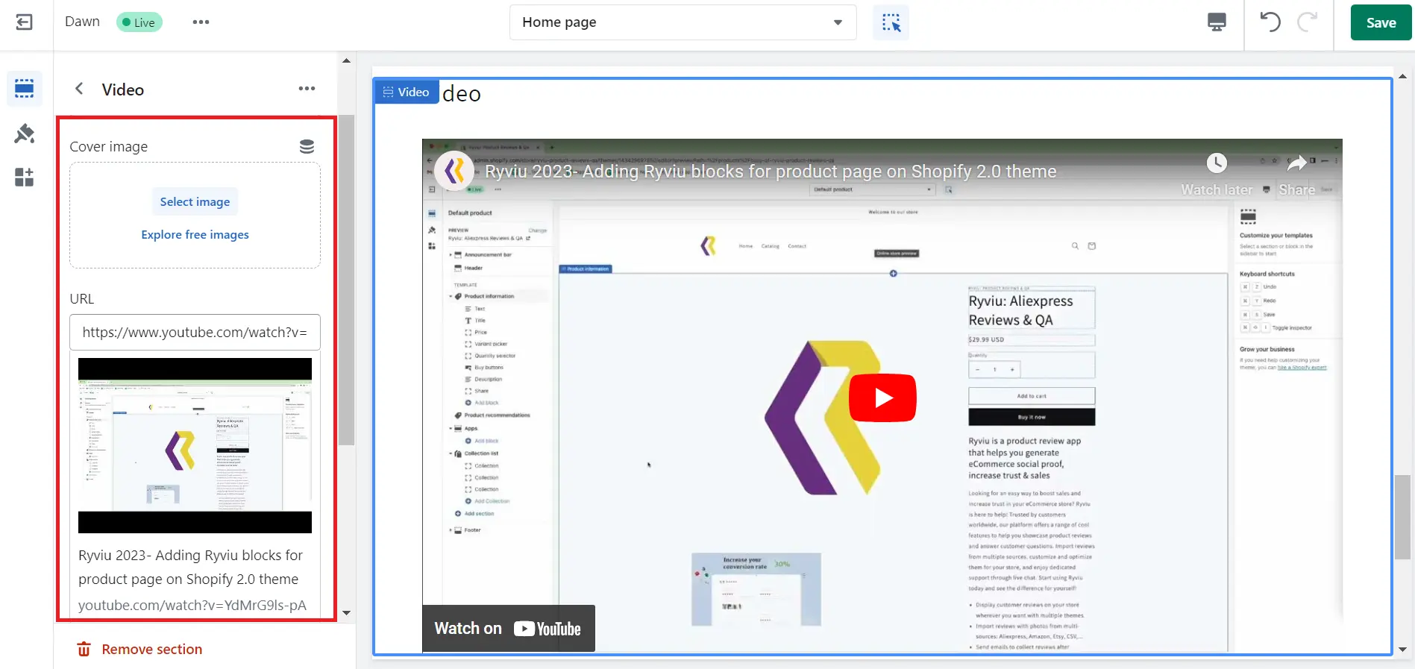Open theme settings brush icon
This screenshot has width=1415, height=669.
(x=24, y=134)
